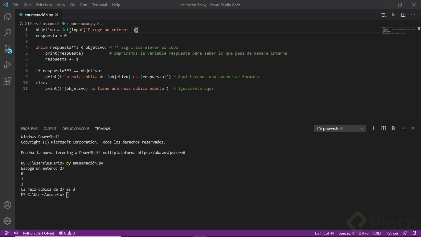Open the Accounts menu icon

coord(7,205)
